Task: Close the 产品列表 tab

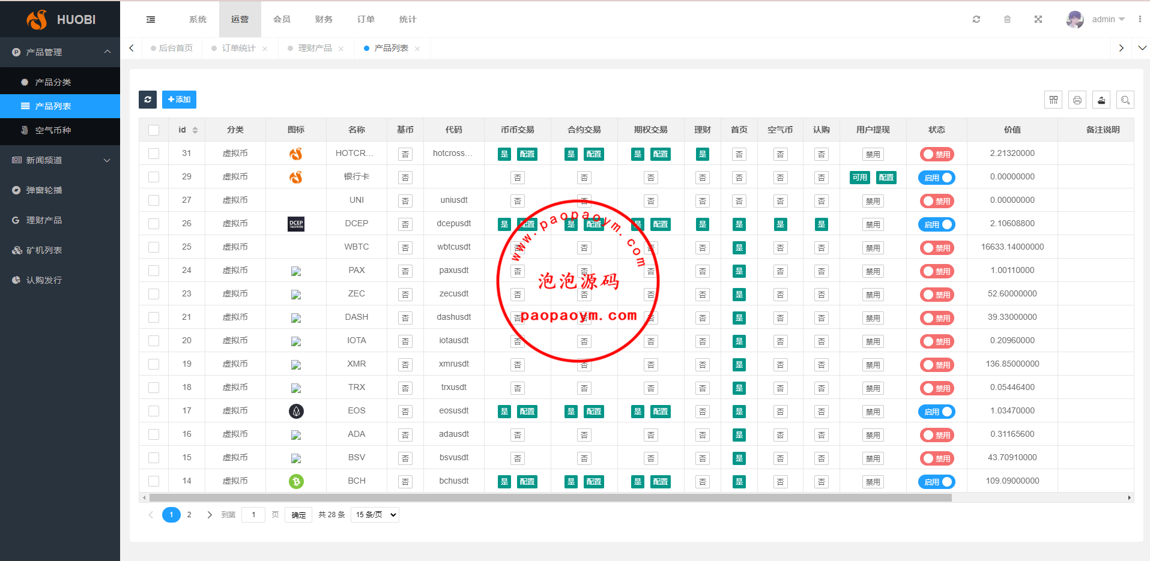Action: (417, 49)
